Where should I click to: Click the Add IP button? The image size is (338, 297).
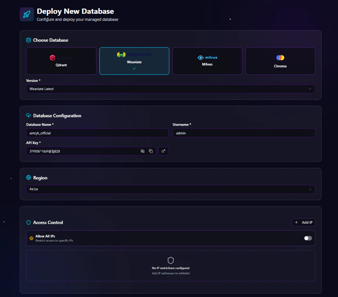(x=303, y=223)
